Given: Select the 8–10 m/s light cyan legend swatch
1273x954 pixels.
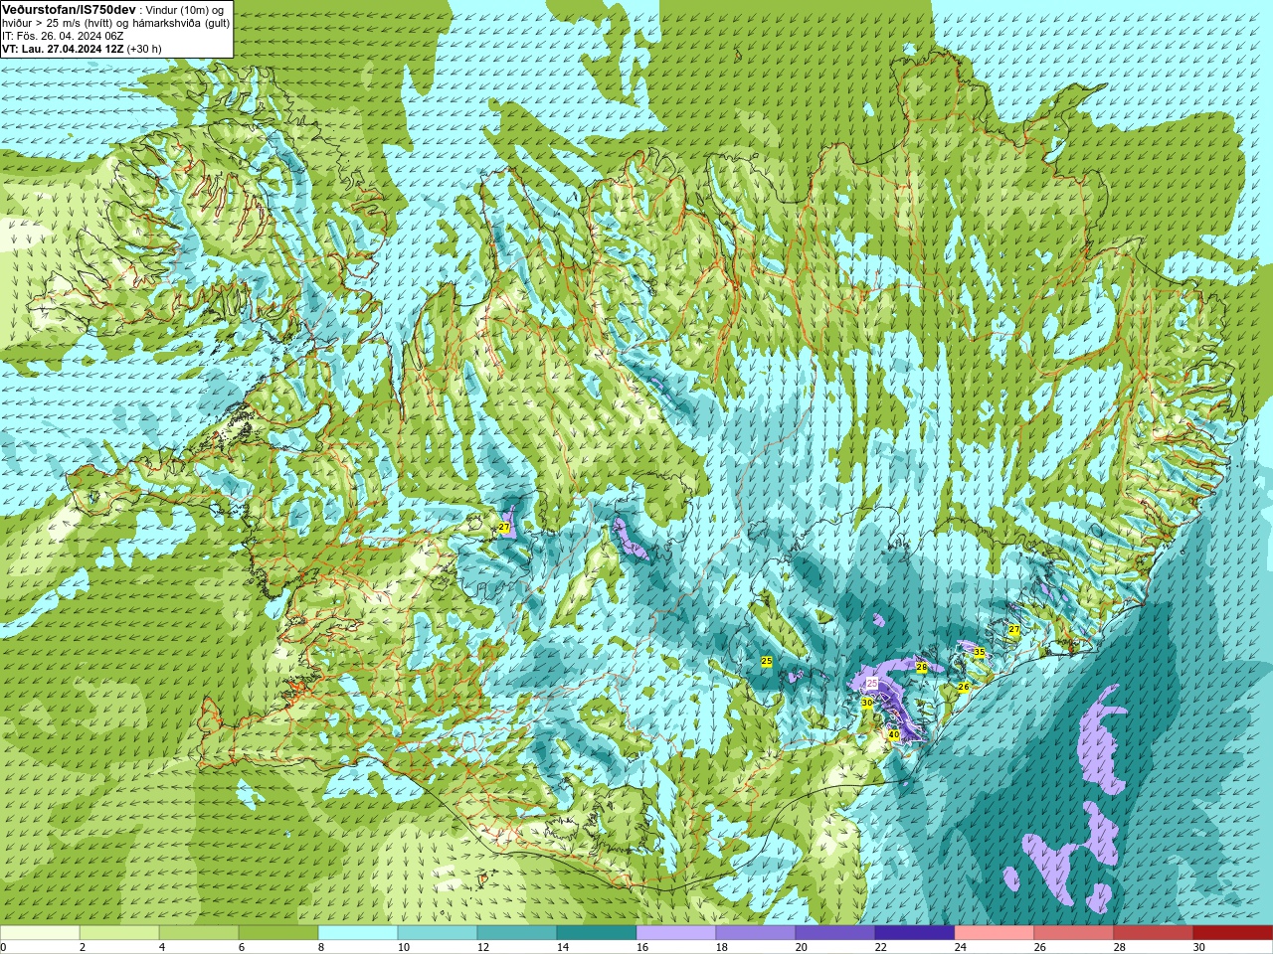Looking at the screenshot, I should click(x=358, y=933).
